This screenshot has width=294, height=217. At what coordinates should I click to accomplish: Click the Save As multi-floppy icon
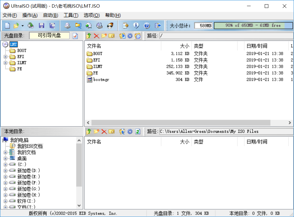pos(52,26)
